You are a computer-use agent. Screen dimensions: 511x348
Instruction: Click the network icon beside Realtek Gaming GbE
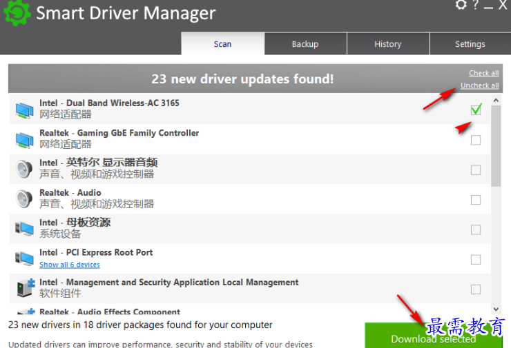point(24,140)
